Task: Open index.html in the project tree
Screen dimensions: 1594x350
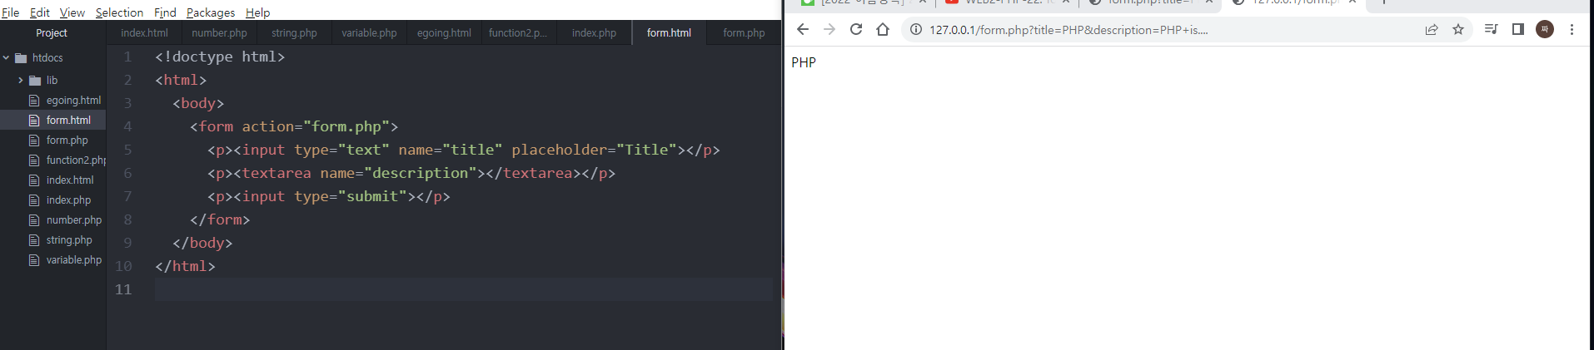Action: point(70,180)
